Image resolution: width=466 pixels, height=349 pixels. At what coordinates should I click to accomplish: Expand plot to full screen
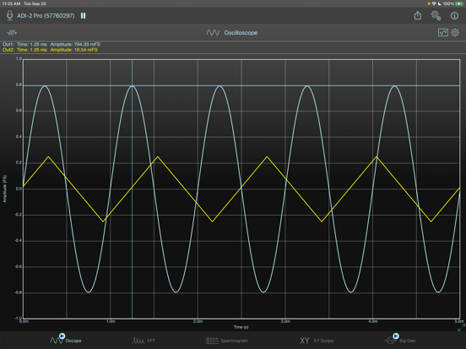point(461,328)
